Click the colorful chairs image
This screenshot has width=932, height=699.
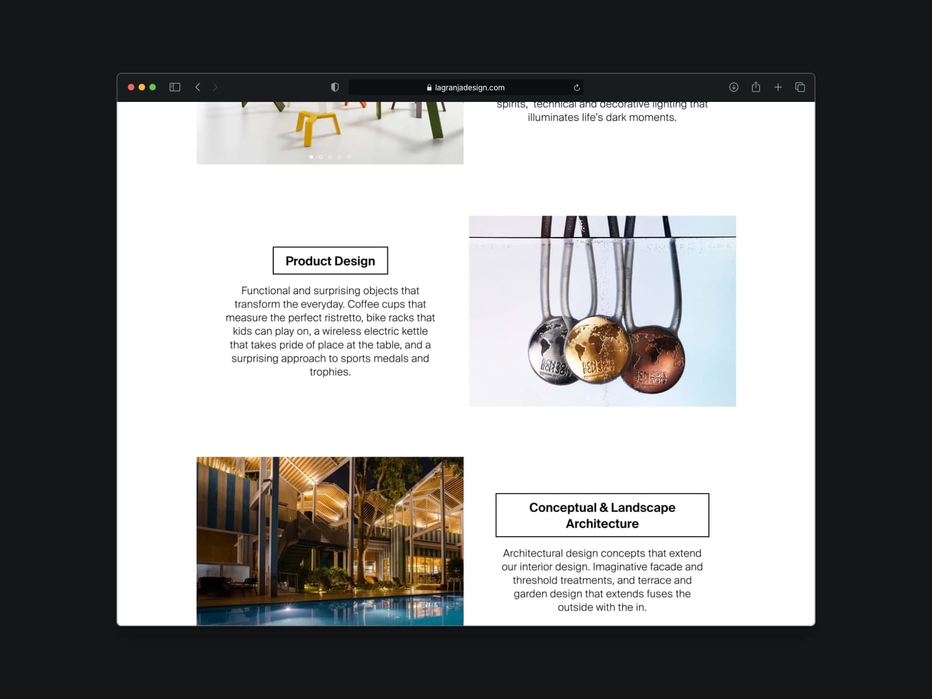(x=330, y=133)
